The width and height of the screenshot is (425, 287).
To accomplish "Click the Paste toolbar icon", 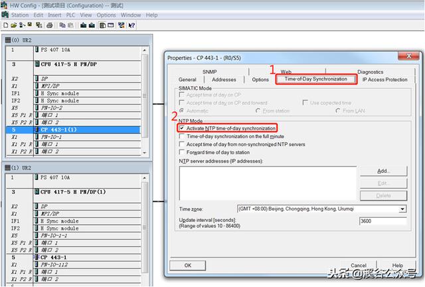I will pyautogui.click(x=70, y=25).
